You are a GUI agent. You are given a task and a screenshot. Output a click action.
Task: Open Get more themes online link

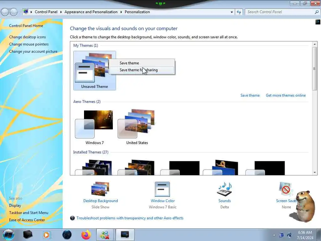286,95
